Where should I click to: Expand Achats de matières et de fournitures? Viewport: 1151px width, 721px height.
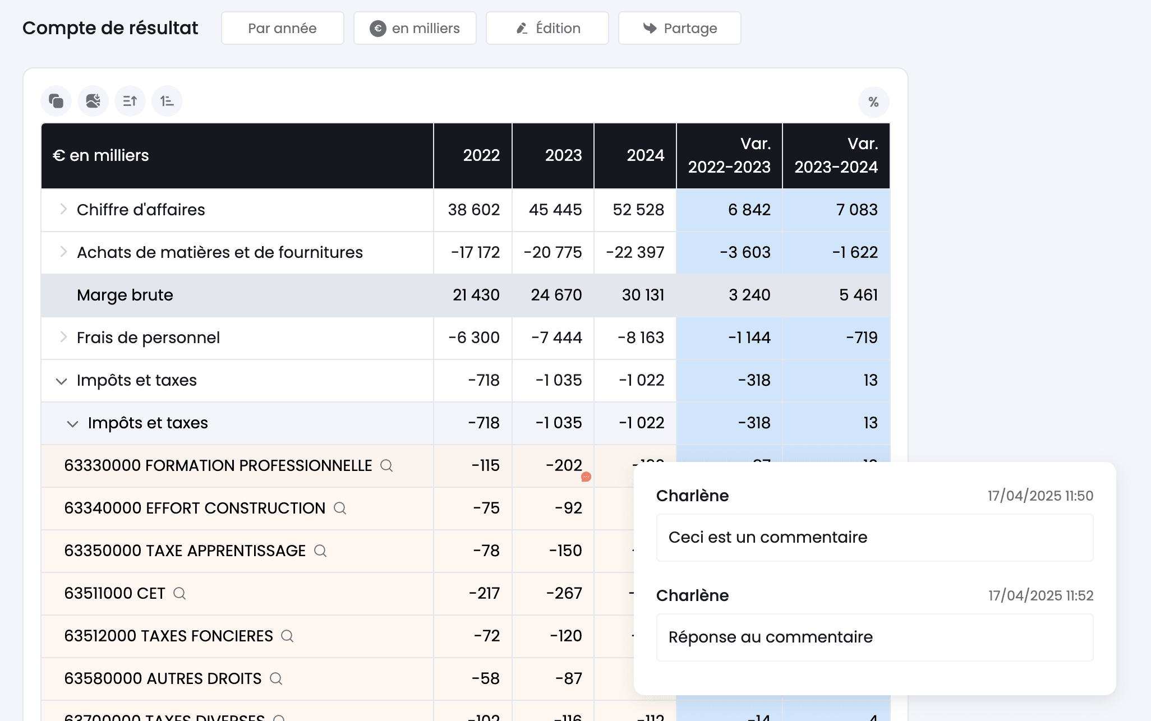coord(63,252)
